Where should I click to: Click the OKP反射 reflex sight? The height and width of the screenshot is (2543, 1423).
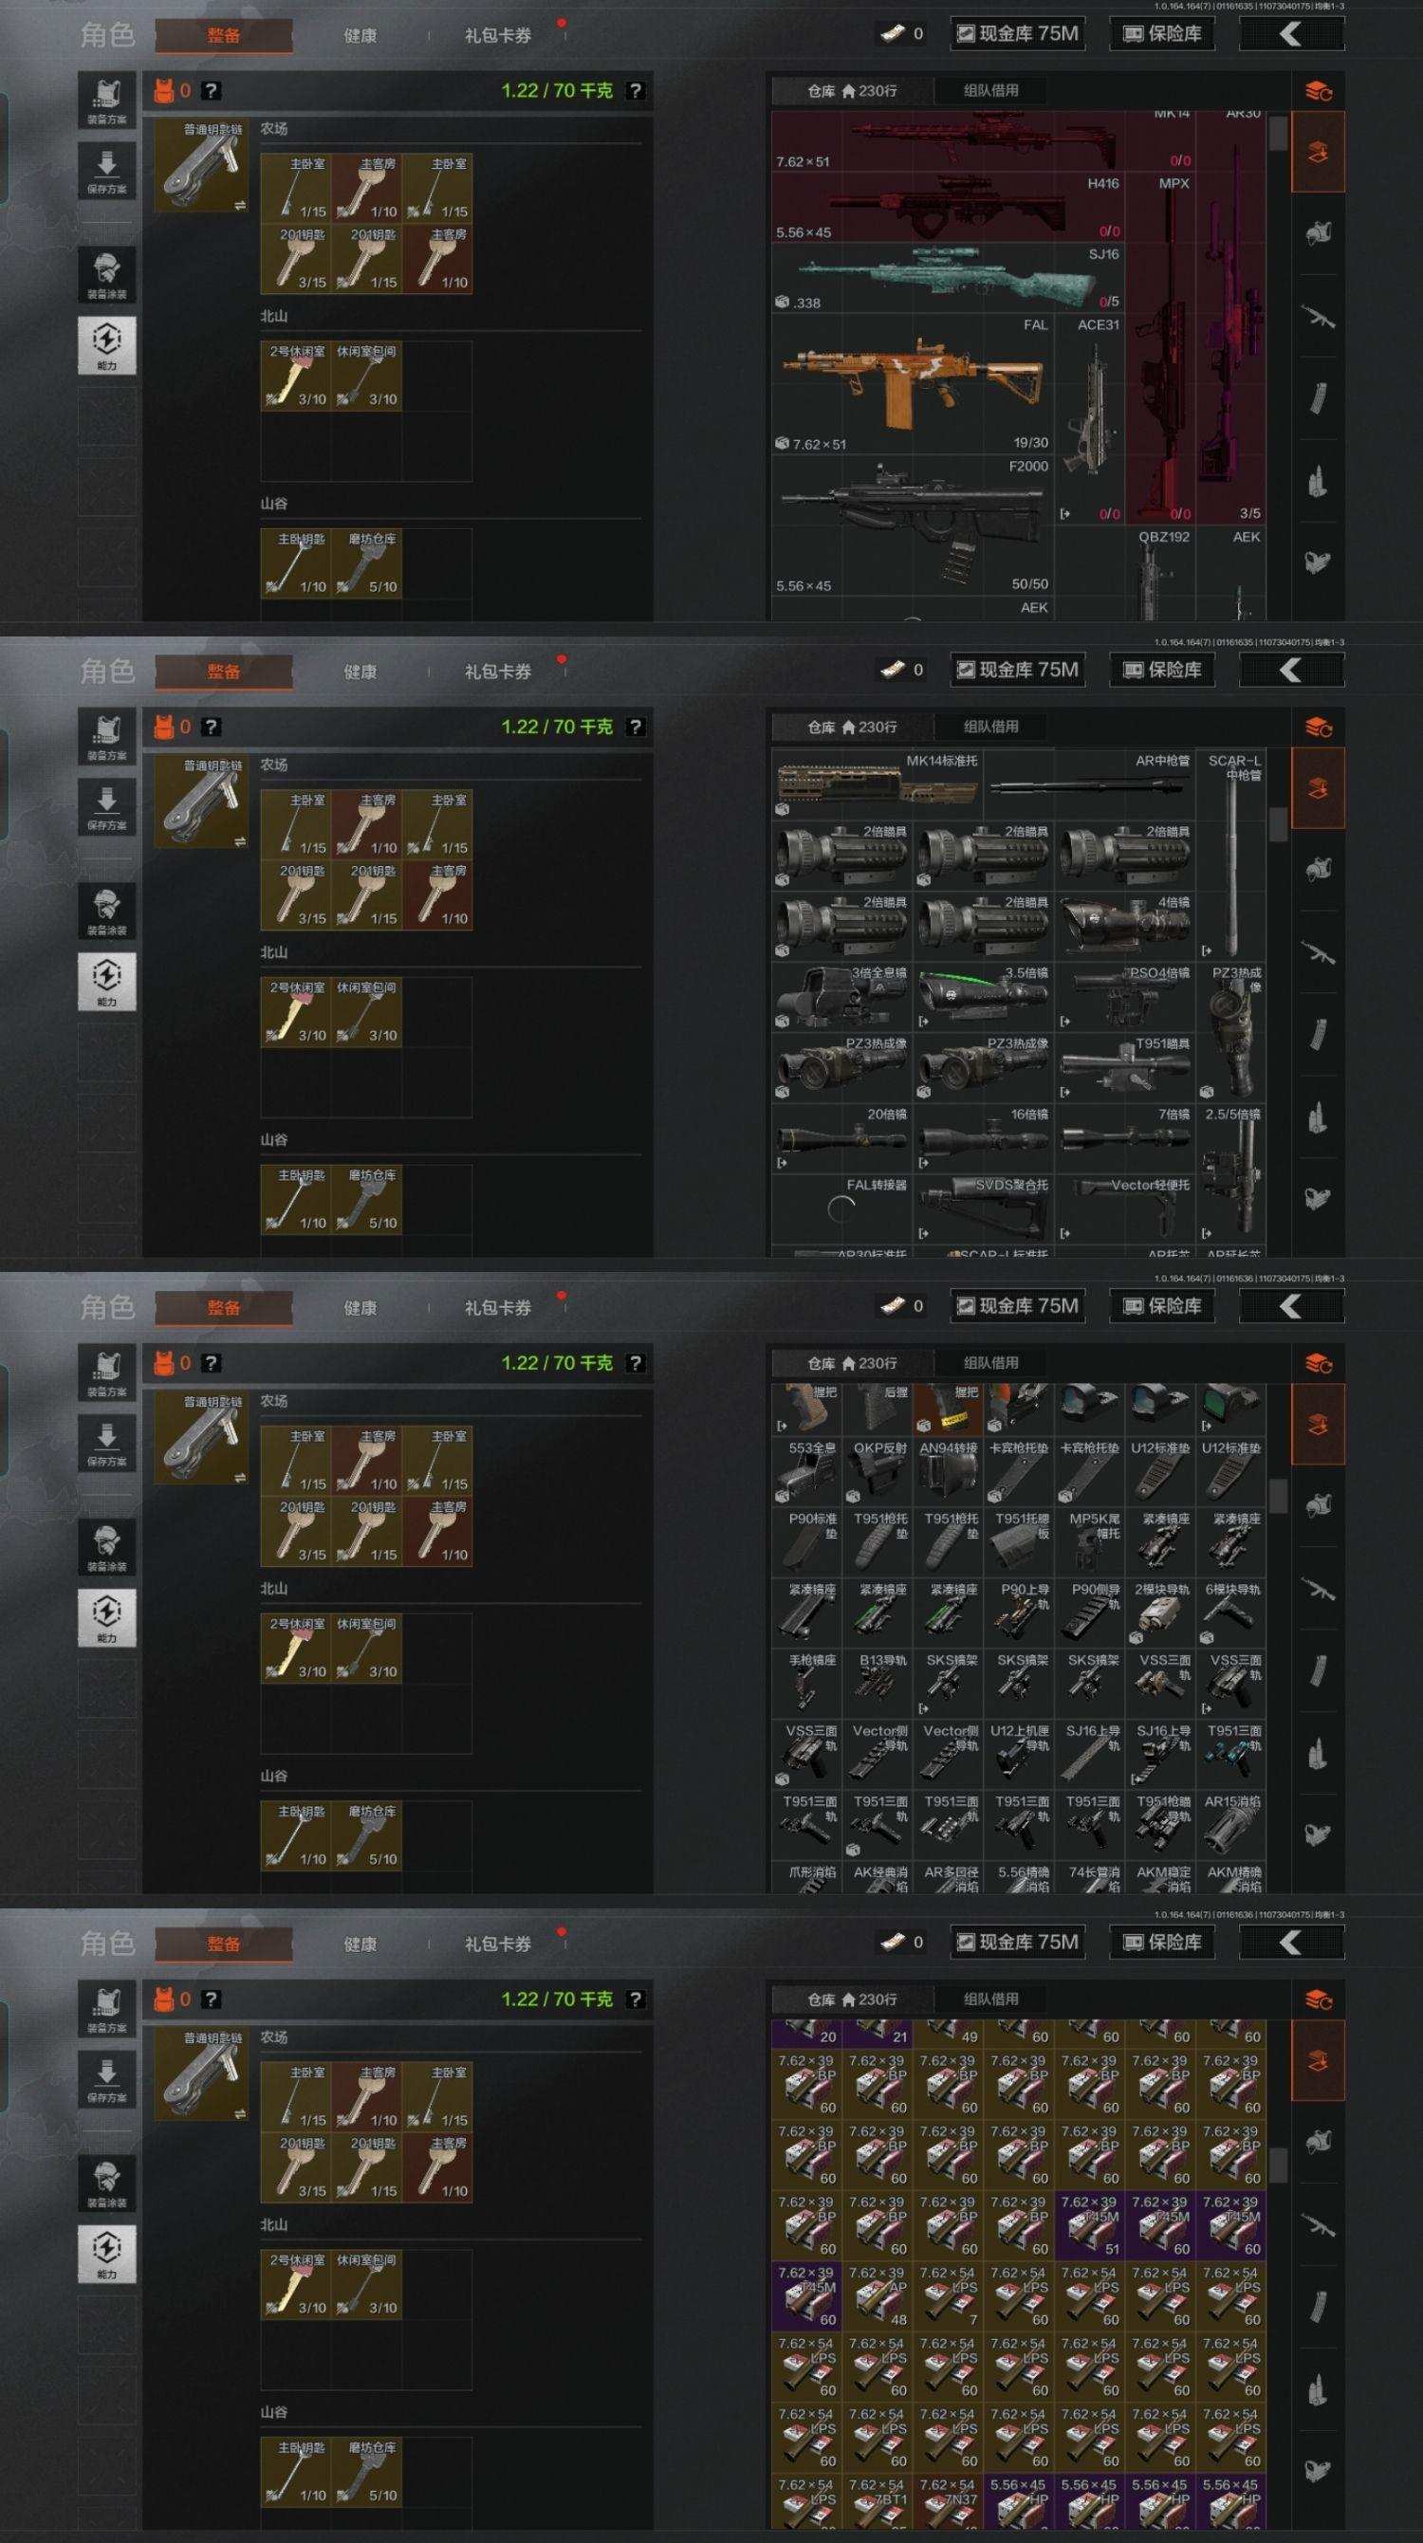click(877, 1471)
